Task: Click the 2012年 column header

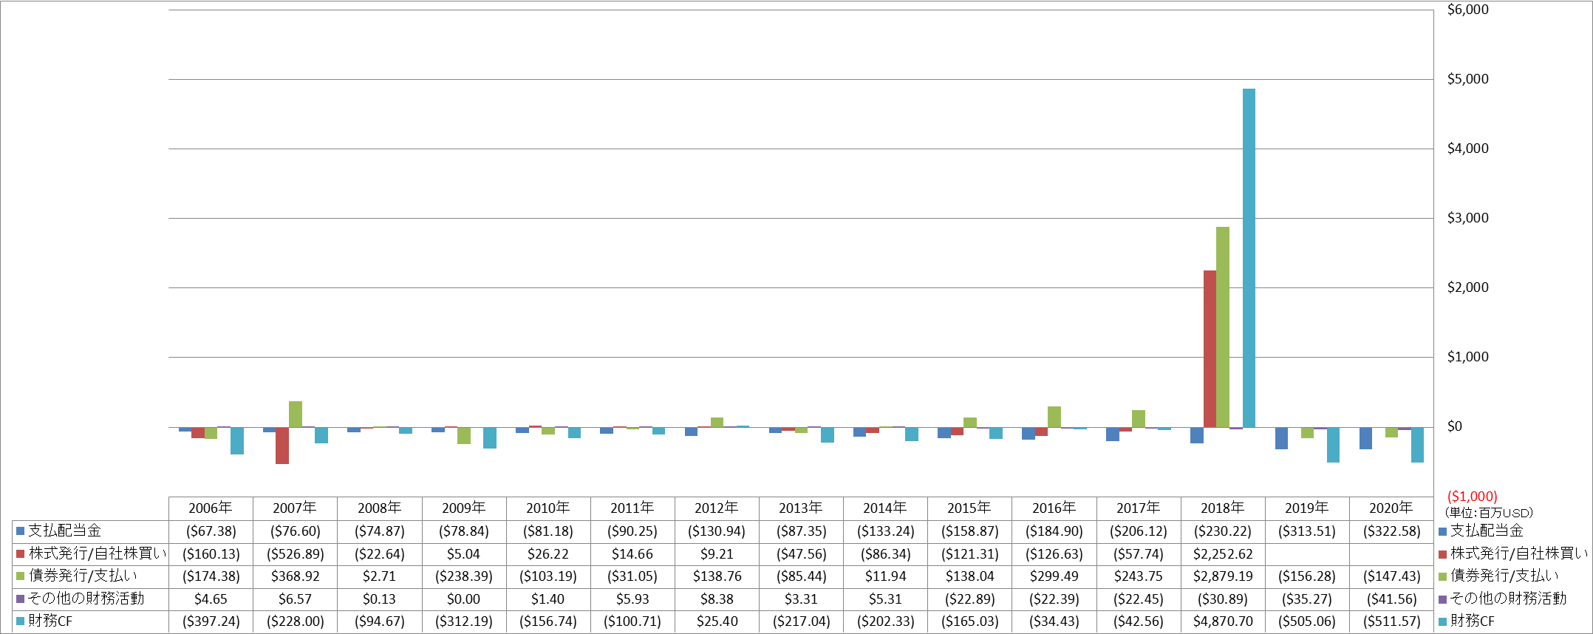Action: [x=717, y=508]
